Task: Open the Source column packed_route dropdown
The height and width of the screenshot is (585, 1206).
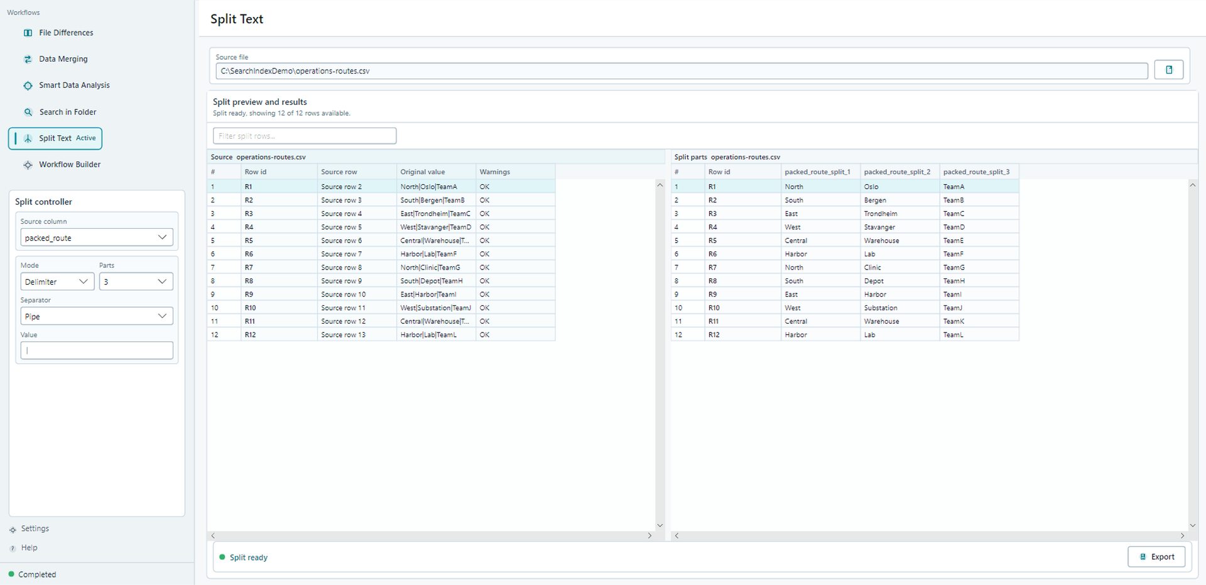Action: click(x=97, y=238)
